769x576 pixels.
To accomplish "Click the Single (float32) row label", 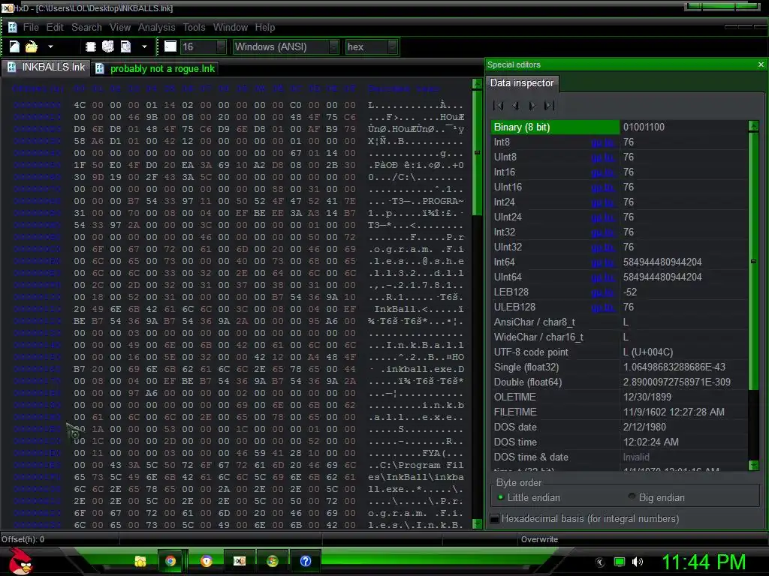I will click(x=526, y=367).
